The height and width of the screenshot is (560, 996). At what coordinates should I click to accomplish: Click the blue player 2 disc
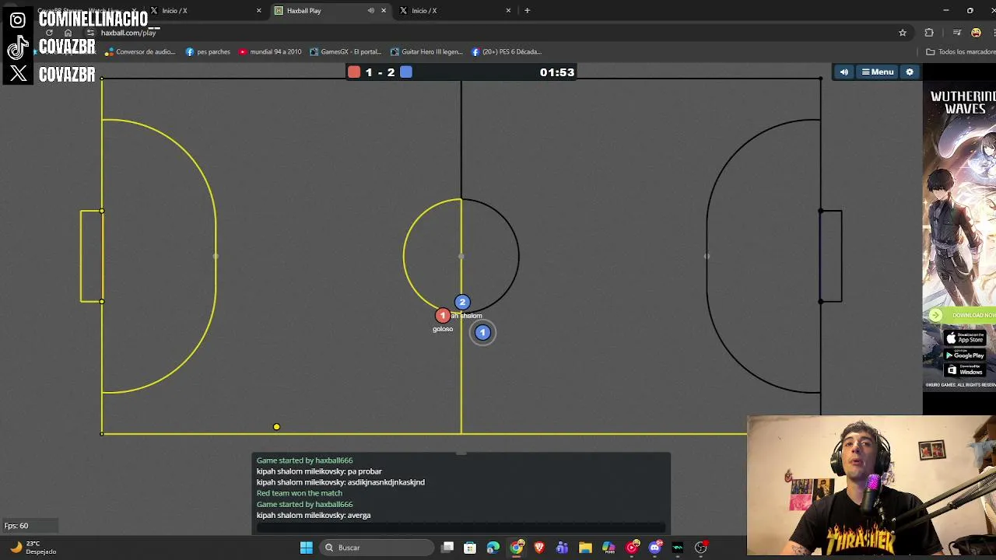(462, 302)
